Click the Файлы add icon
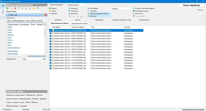Screen dimensions: 206x111 (x=50, y=9)
